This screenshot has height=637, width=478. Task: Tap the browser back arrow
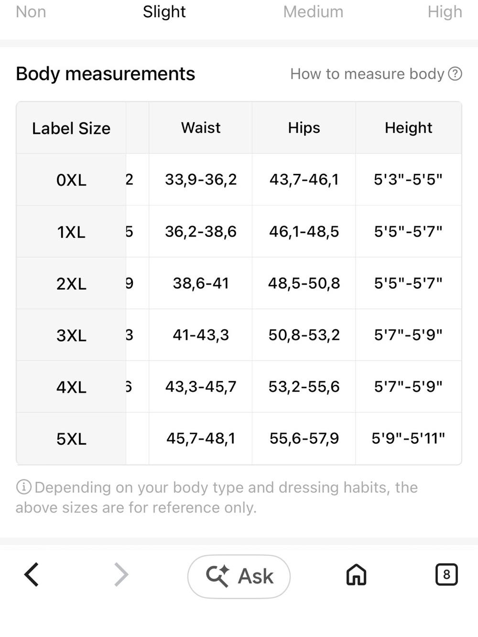pos(32,574)
